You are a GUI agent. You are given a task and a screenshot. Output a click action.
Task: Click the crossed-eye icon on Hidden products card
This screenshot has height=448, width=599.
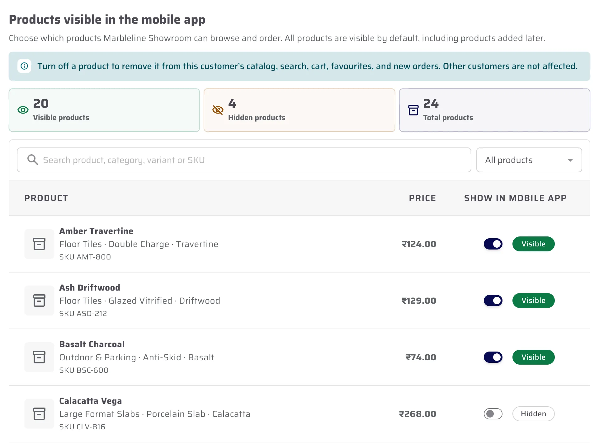click(x=218, y=110)
